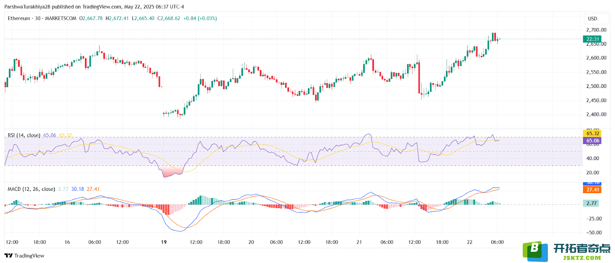This screenshot has height=263, width=615.
Task: Click the bold 19 date label on time axis
Action: pyautogui.click(x=164, y=242)
